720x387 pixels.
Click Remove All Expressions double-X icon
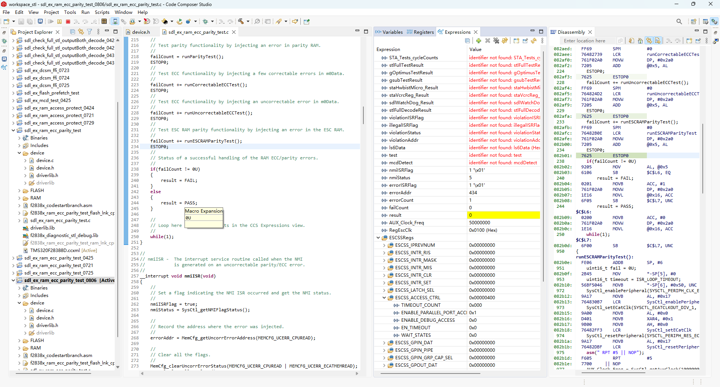(x=496, y=40)
